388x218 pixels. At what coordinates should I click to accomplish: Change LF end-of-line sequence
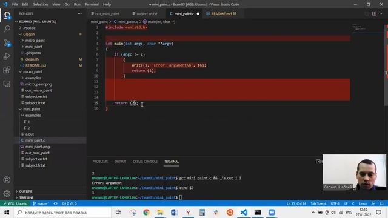(346, 203)
